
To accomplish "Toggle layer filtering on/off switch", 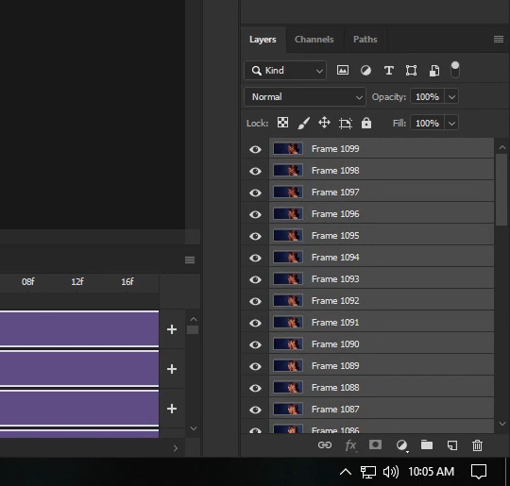I will [x=455, y=70].
